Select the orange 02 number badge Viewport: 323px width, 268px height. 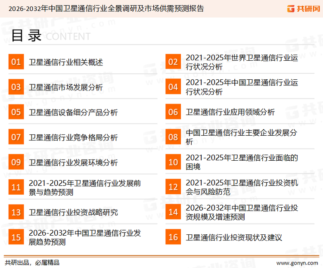point(173,62)
